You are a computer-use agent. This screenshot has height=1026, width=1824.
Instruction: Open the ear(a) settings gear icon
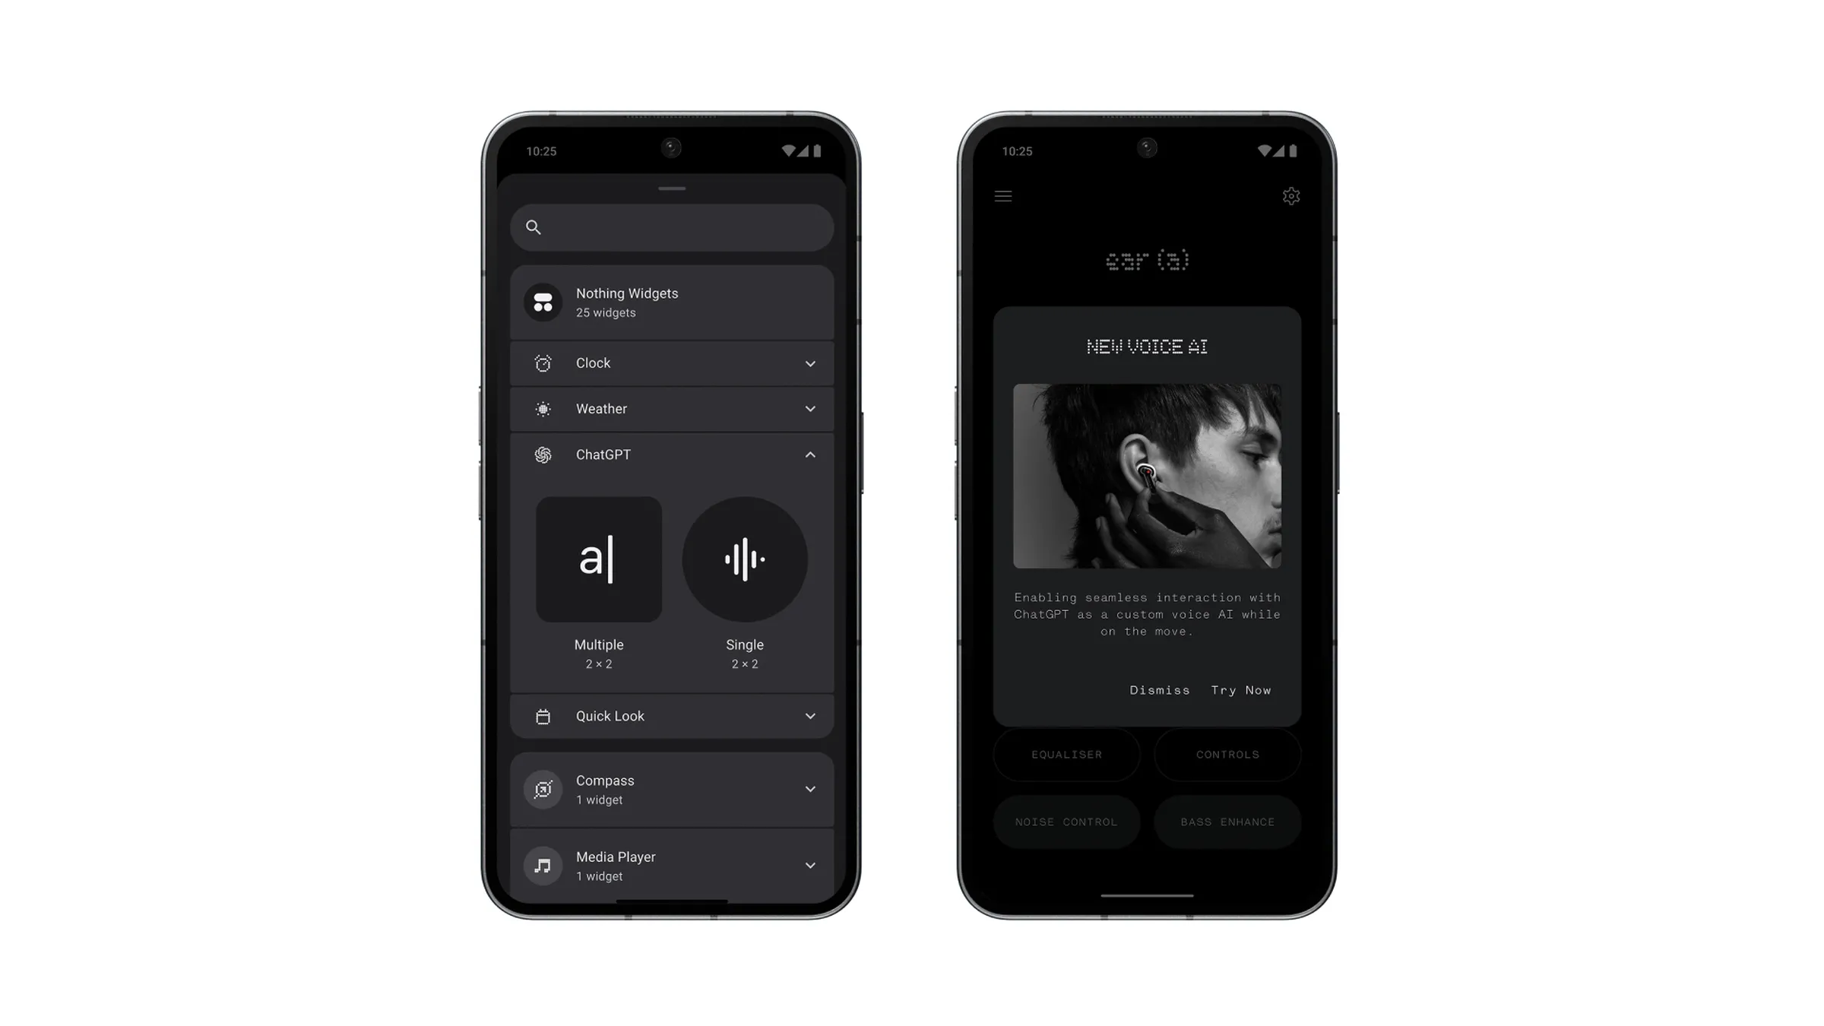pos(1291,197)
